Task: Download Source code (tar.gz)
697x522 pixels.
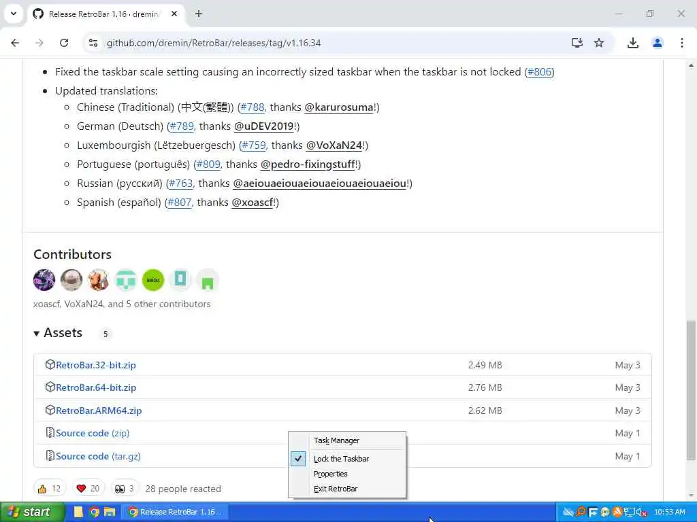Action: [98, 456]
